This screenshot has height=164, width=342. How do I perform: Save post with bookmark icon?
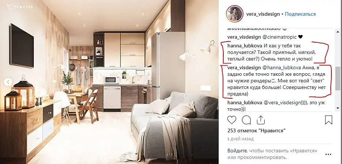click(328, 120)
